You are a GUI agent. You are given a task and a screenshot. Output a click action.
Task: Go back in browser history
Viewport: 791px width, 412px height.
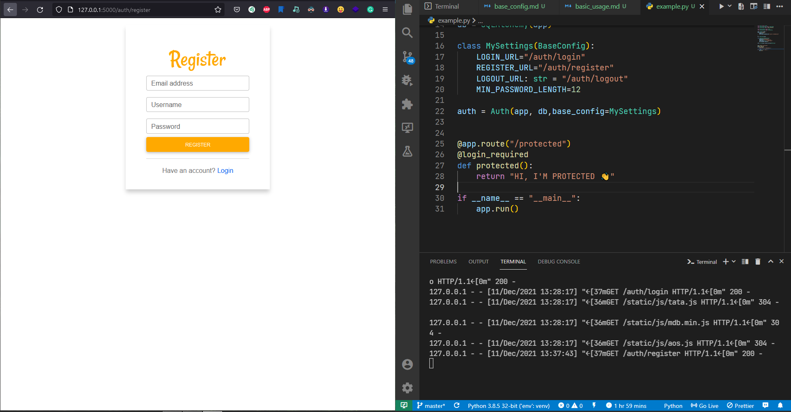10,9
